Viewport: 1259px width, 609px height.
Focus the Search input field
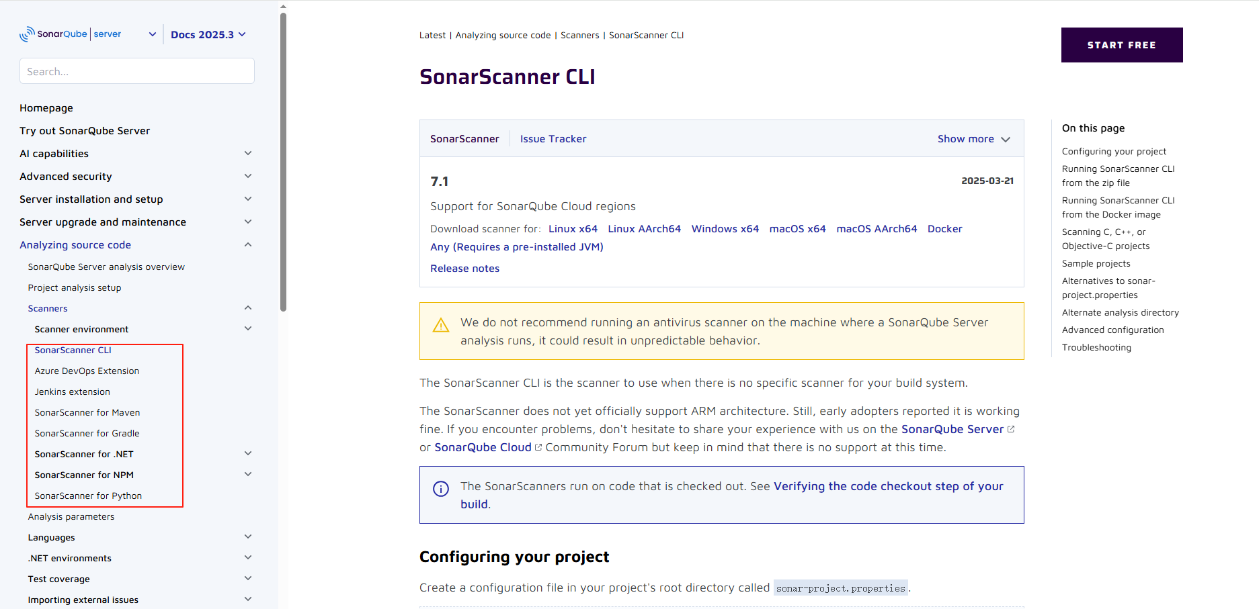(137, 71)
